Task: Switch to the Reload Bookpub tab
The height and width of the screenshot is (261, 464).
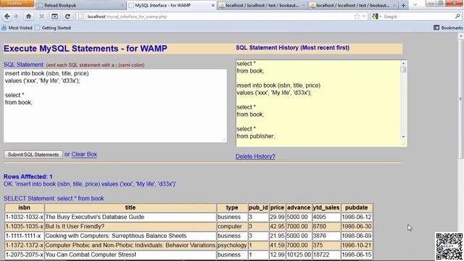Action: tap(80, 5)
